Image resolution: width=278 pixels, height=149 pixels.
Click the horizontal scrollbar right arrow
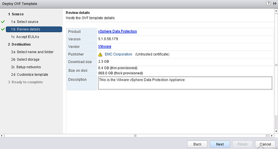pyautogui.click(x=272, y=136)
